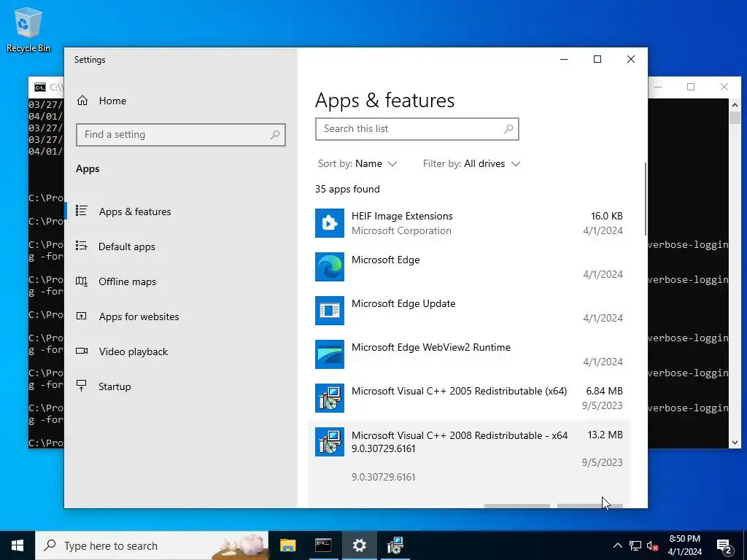The image size is (747, 560).
Task: Click scroll up arrow in Command Prompt
Action: [735, 105]
